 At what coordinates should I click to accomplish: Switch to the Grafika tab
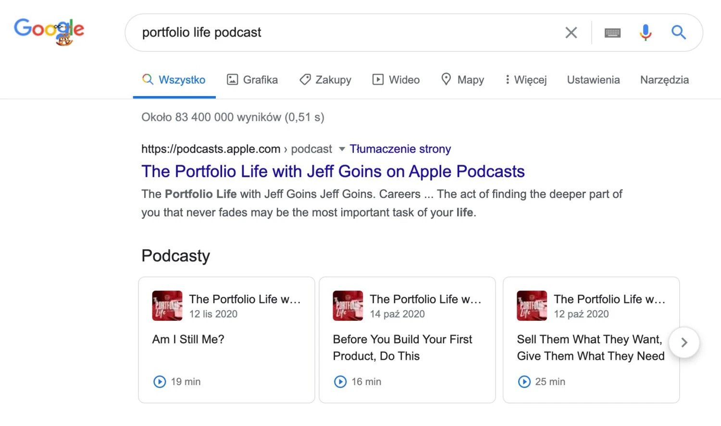point(252,80)
